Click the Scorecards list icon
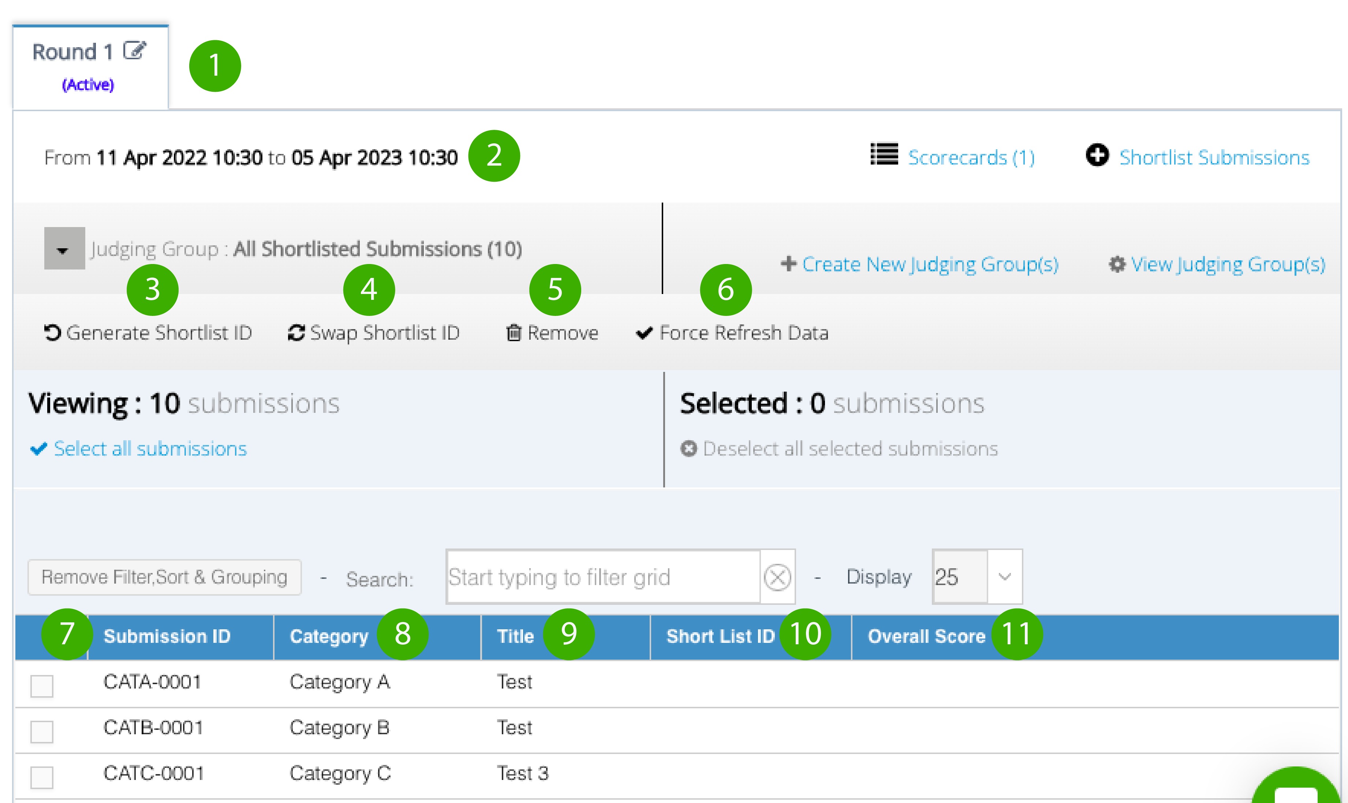This screenshot has width=1348, height=803. pyautogui.click(x=884, y=154)
